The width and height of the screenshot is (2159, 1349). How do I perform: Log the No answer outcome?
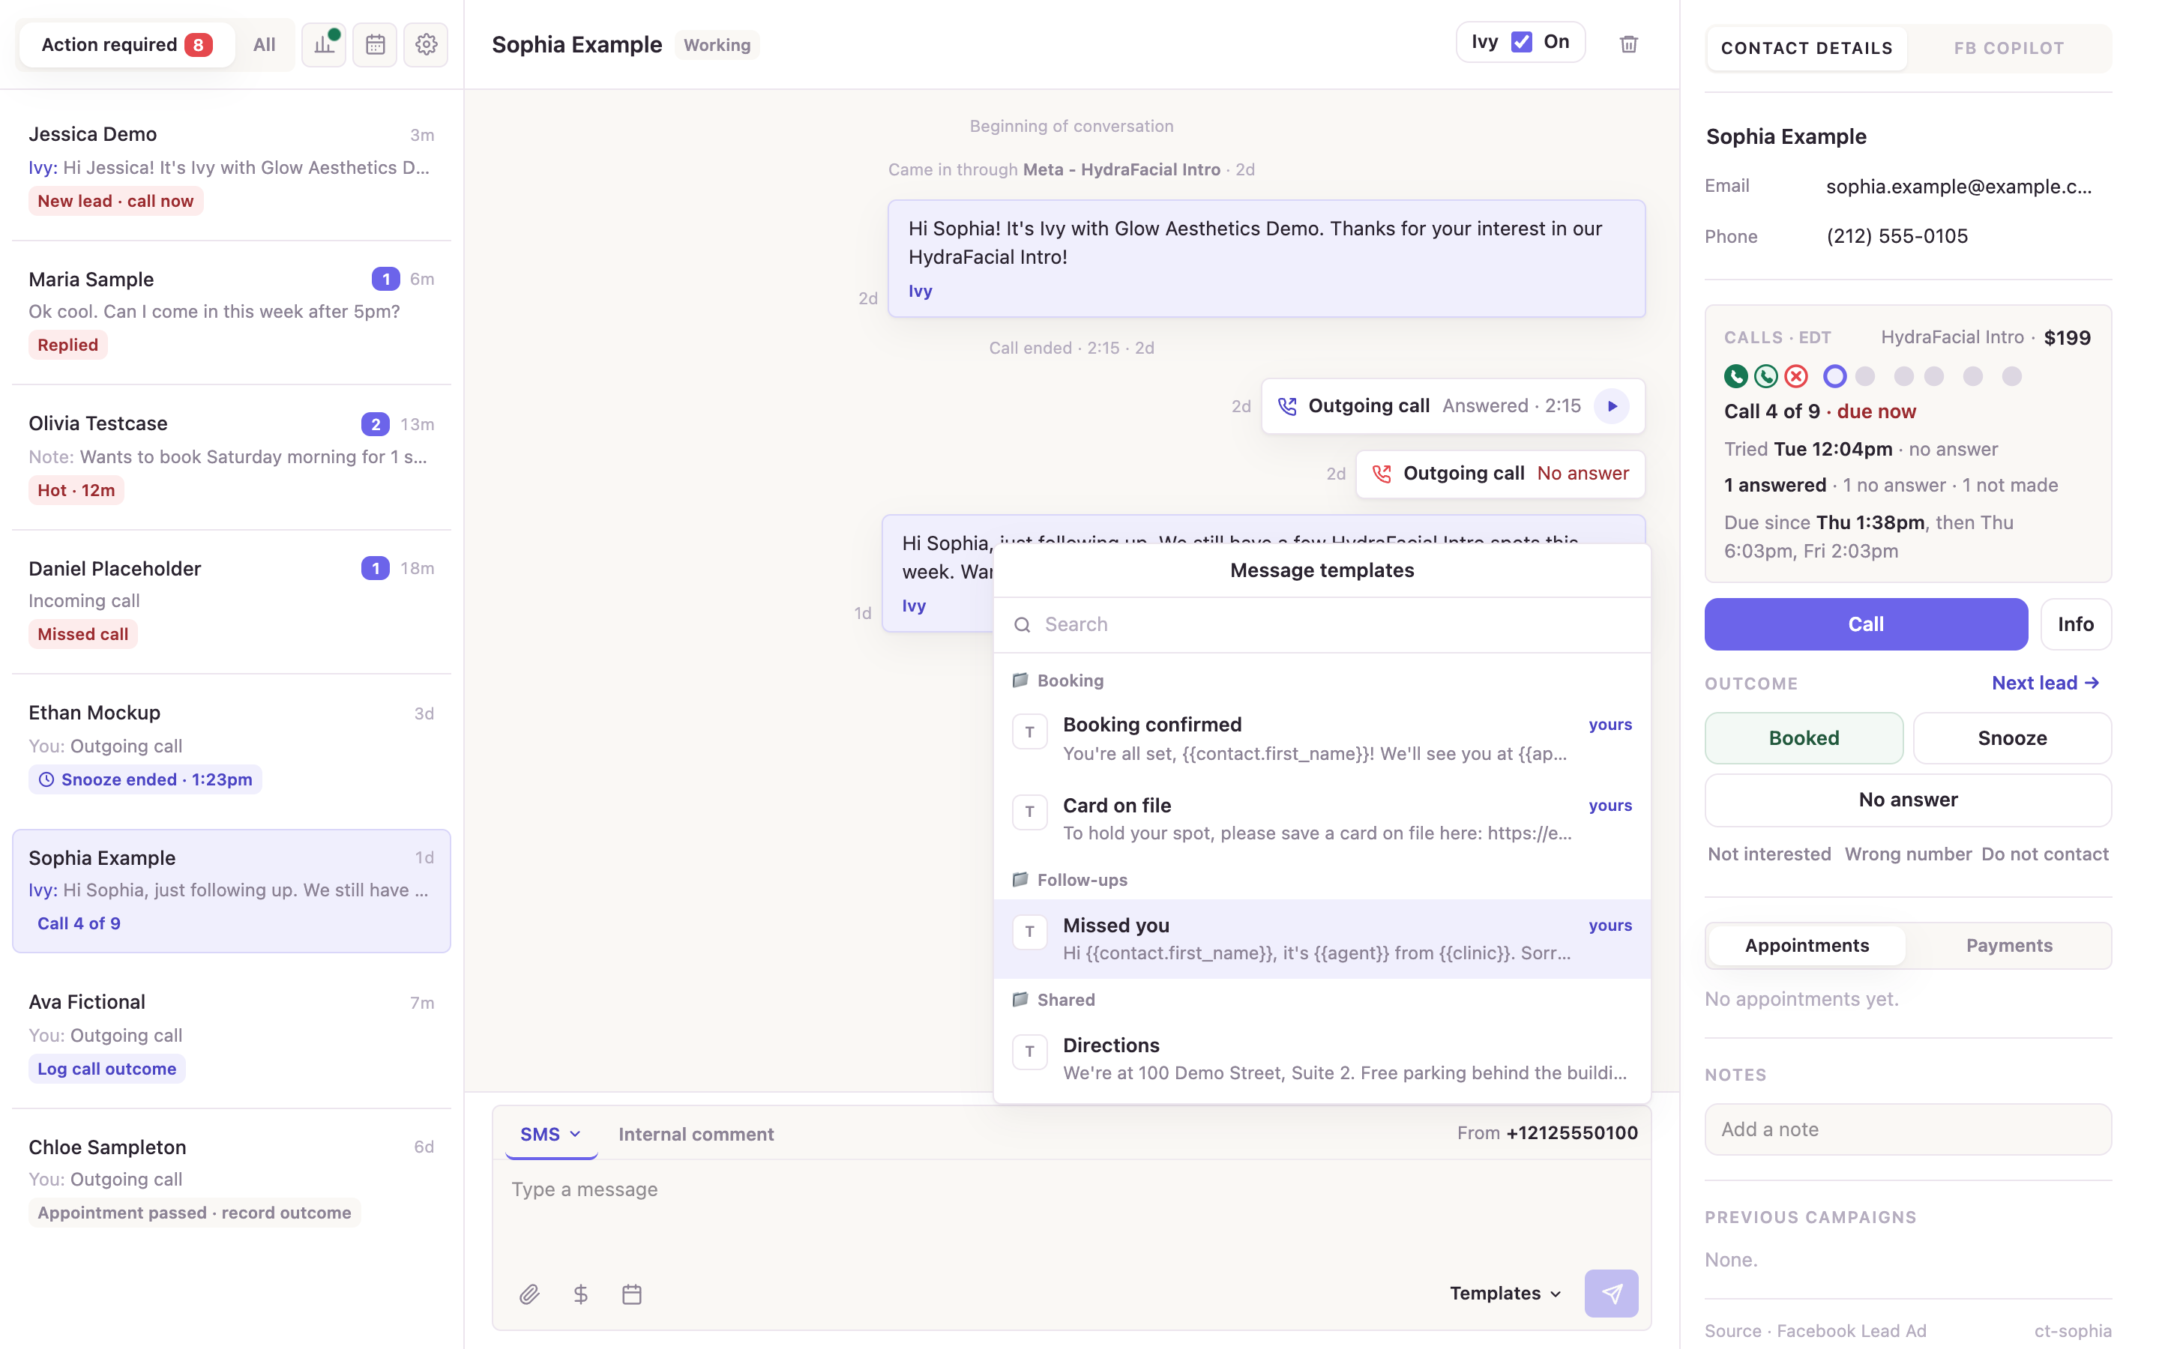click(x=1909, y=800)
